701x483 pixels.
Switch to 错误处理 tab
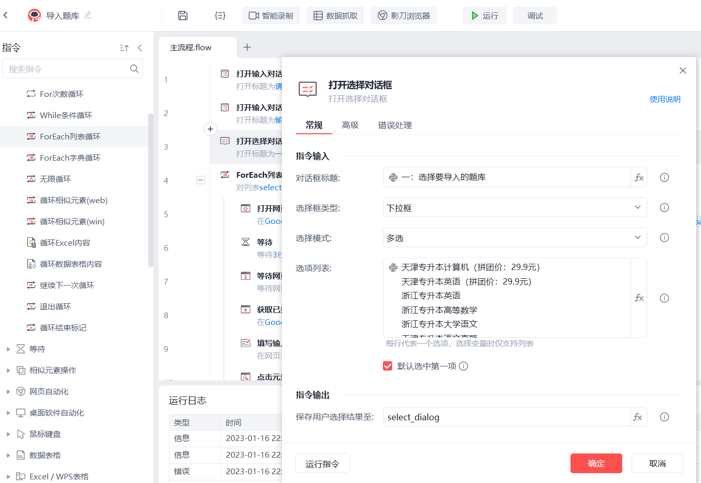[x=395, y=125]
